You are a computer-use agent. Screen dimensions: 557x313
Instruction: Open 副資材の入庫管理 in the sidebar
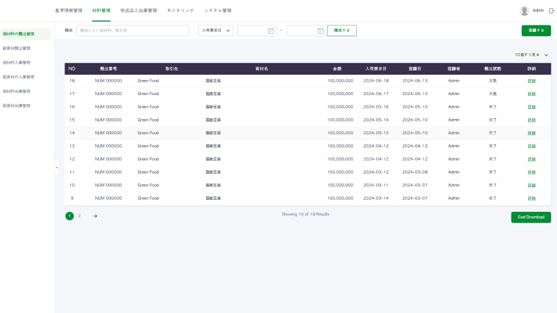point(19,77)
